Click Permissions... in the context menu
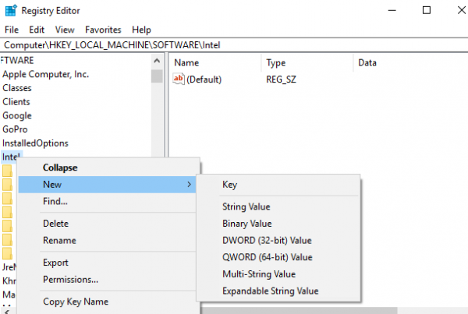 pos(70,280)
